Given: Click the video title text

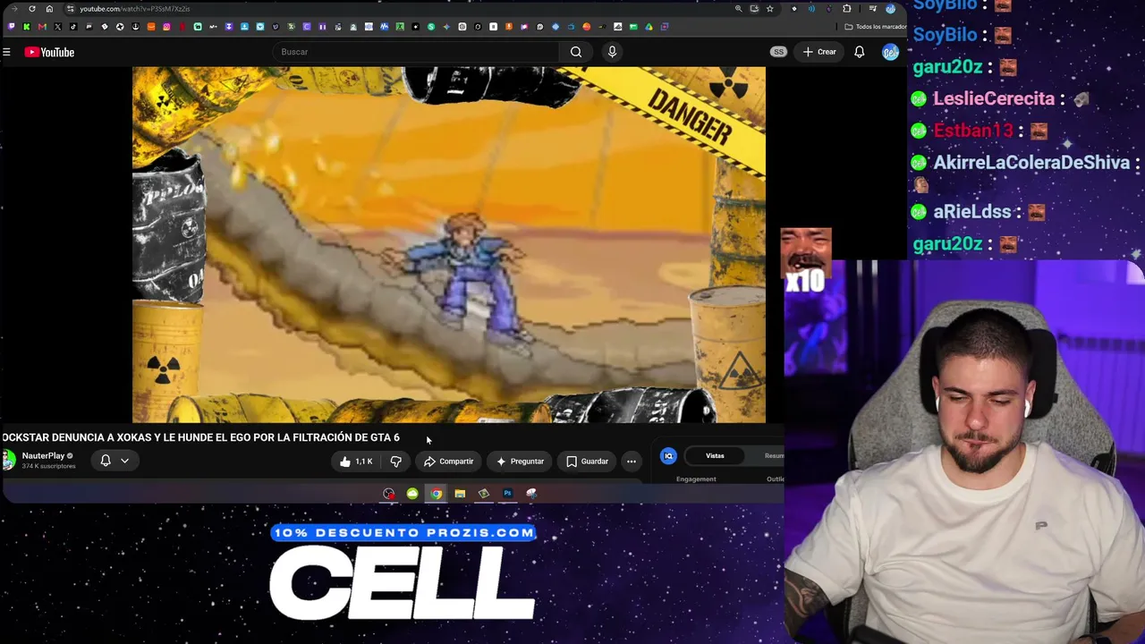Looking at the screenshot, I should coord(200,437).
